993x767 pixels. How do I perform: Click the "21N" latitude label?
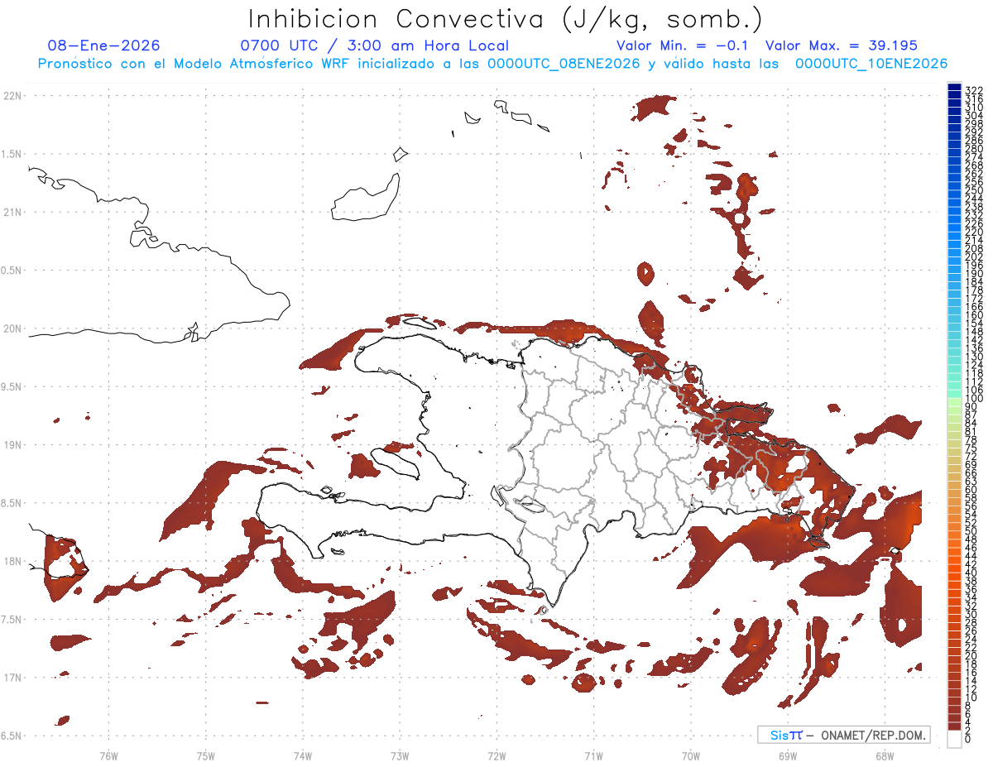click(12, 212)
